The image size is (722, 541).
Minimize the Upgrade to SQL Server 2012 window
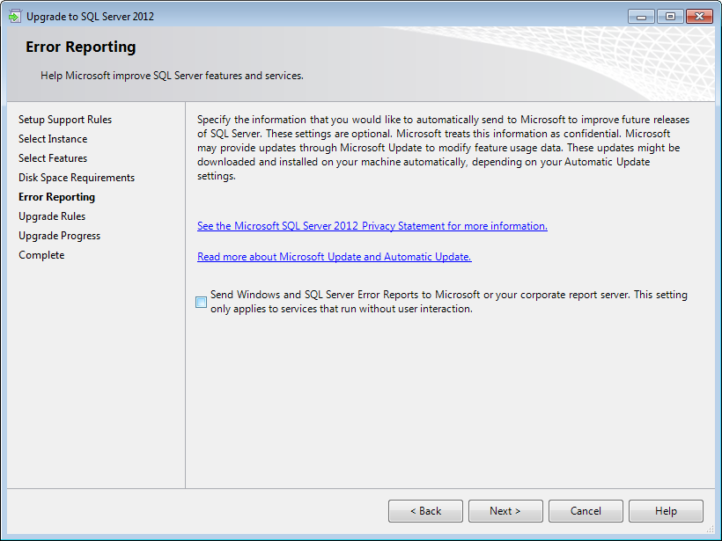[641, 17]
